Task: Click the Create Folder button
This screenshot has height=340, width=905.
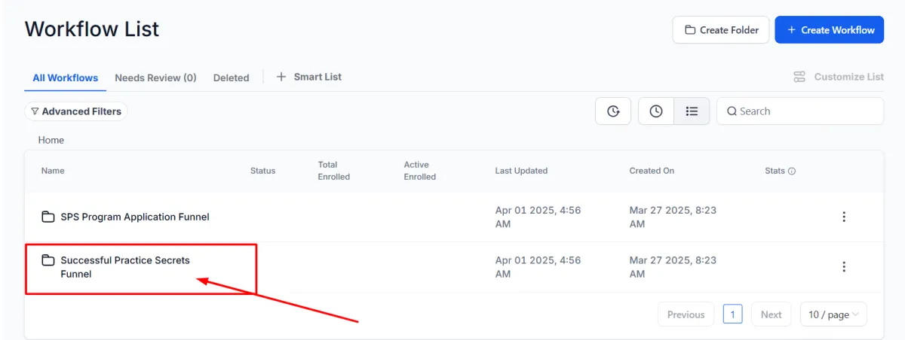Action: pos(721,30)
